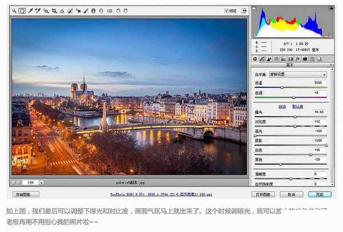Open the Camera Raw preferences list icon
The height and width of the screenshot is (232, 343).
[x=110, y=11]
